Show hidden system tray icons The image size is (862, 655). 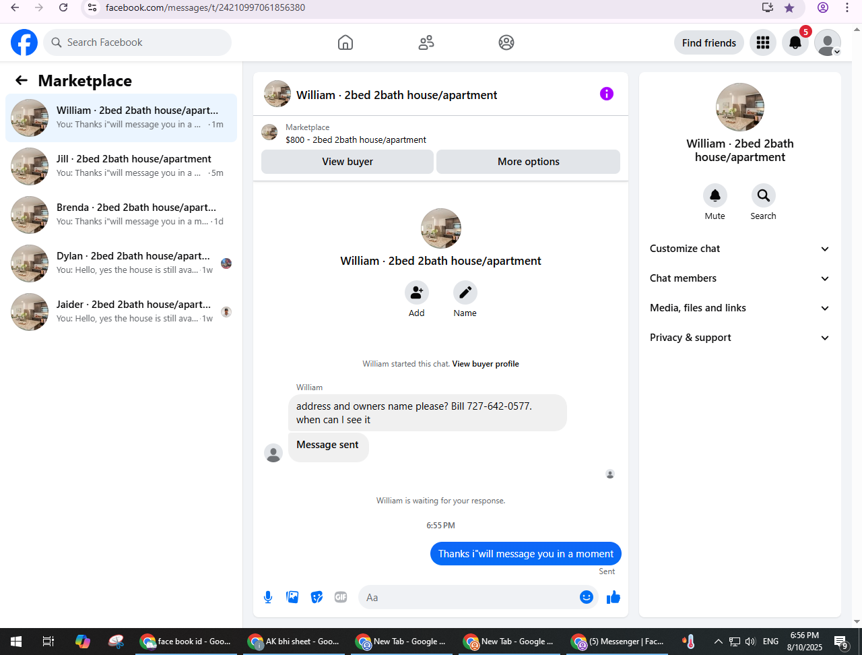718,642
